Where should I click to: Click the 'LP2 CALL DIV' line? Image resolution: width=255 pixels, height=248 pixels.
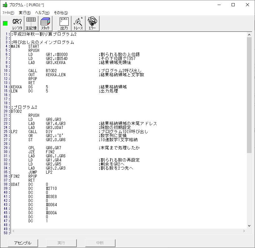[x=32, y=131]
